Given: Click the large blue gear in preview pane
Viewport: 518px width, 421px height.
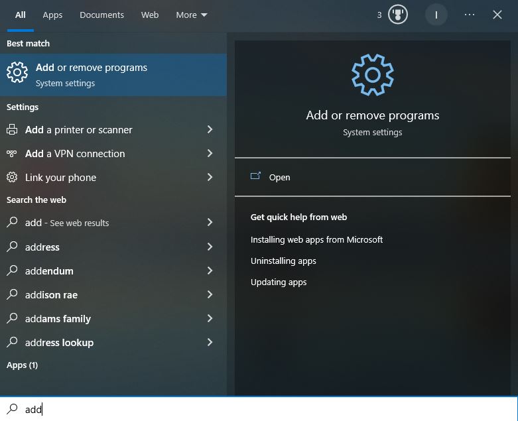Looking at the screenshot, I should click(x=372, y=75).
